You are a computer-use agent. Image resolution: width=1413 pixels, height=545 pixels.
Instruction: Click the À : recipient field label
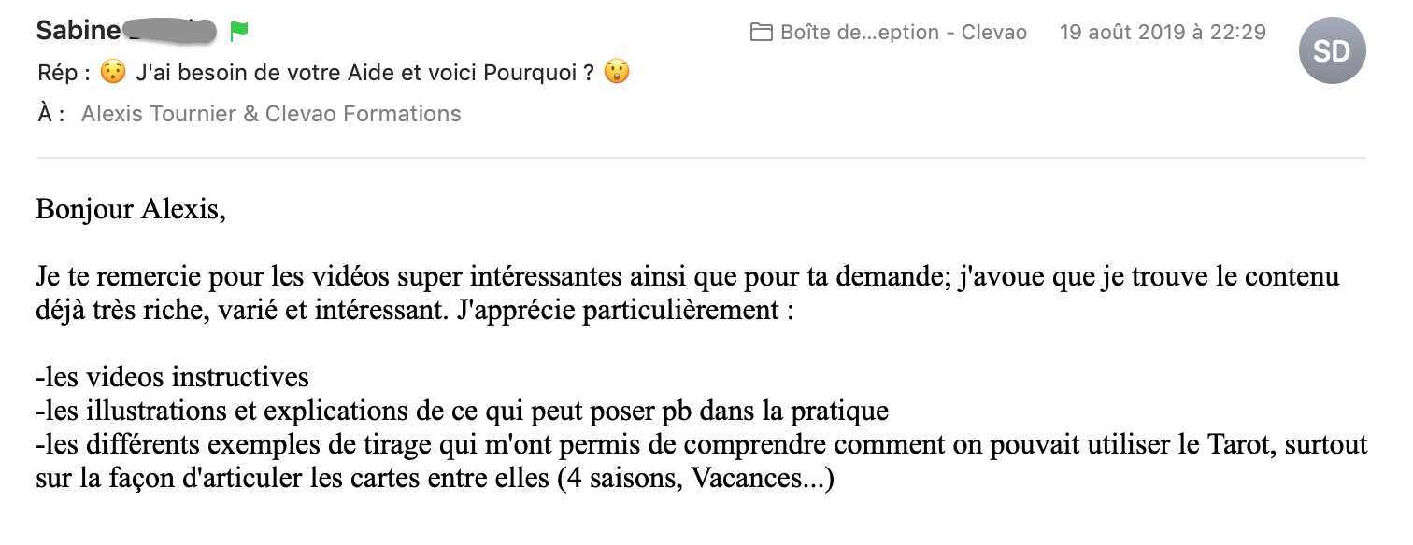coord(51,114)
